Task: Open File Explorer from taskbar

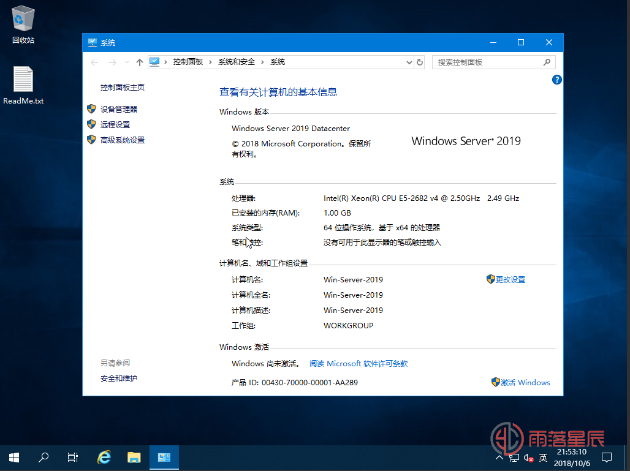Action: (x=134, y=458)
